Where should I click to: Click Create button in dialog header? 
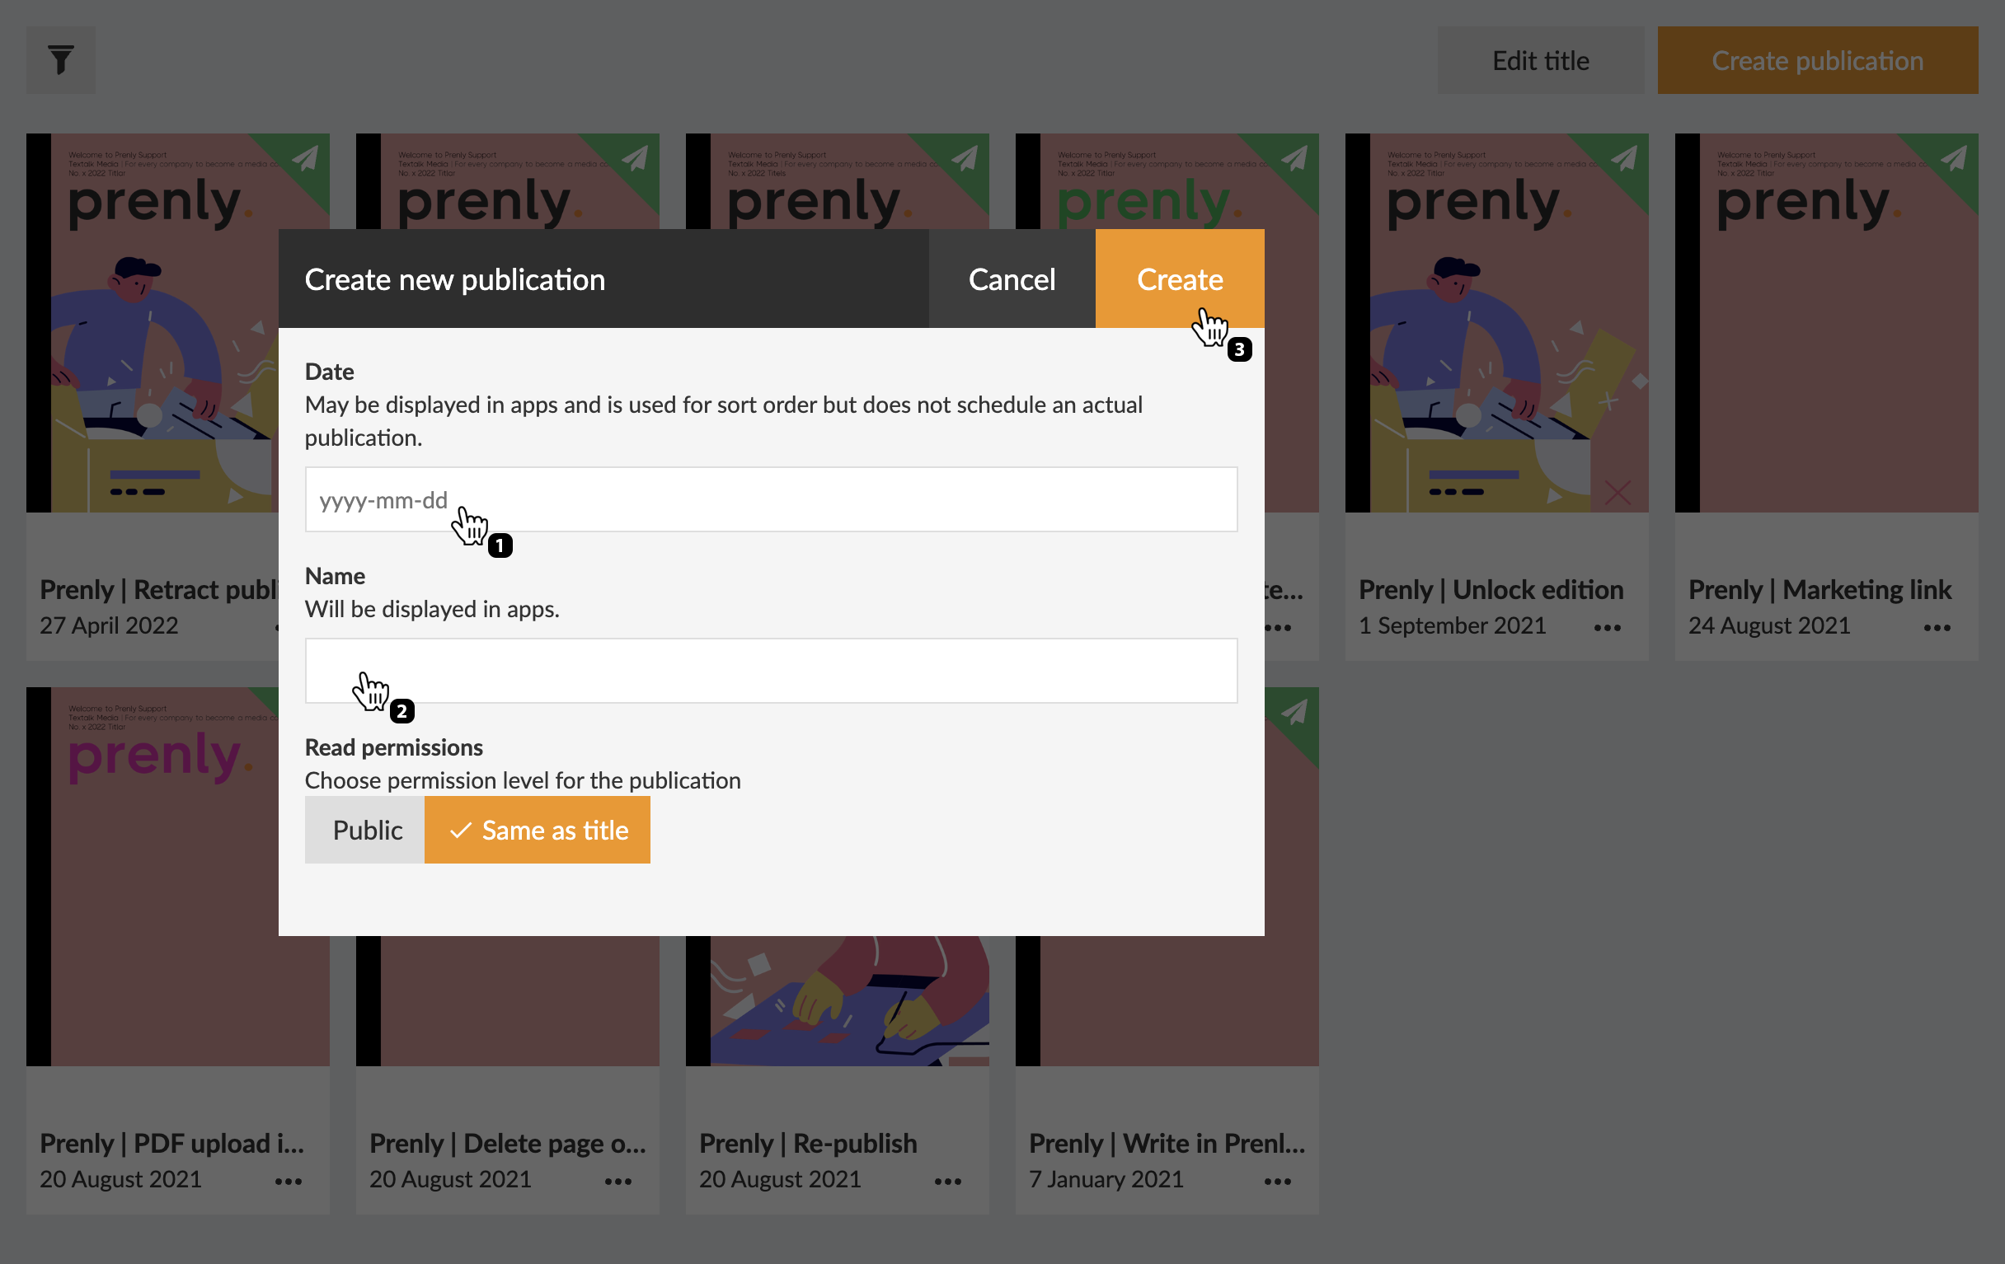click(1179, 279)
